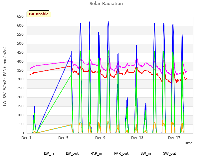
Task: Click the 100 y-axis tick label
Action: point(20,115)
